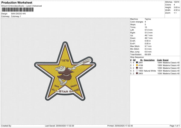Click the 'Stops:' label

tap(133, 24)
